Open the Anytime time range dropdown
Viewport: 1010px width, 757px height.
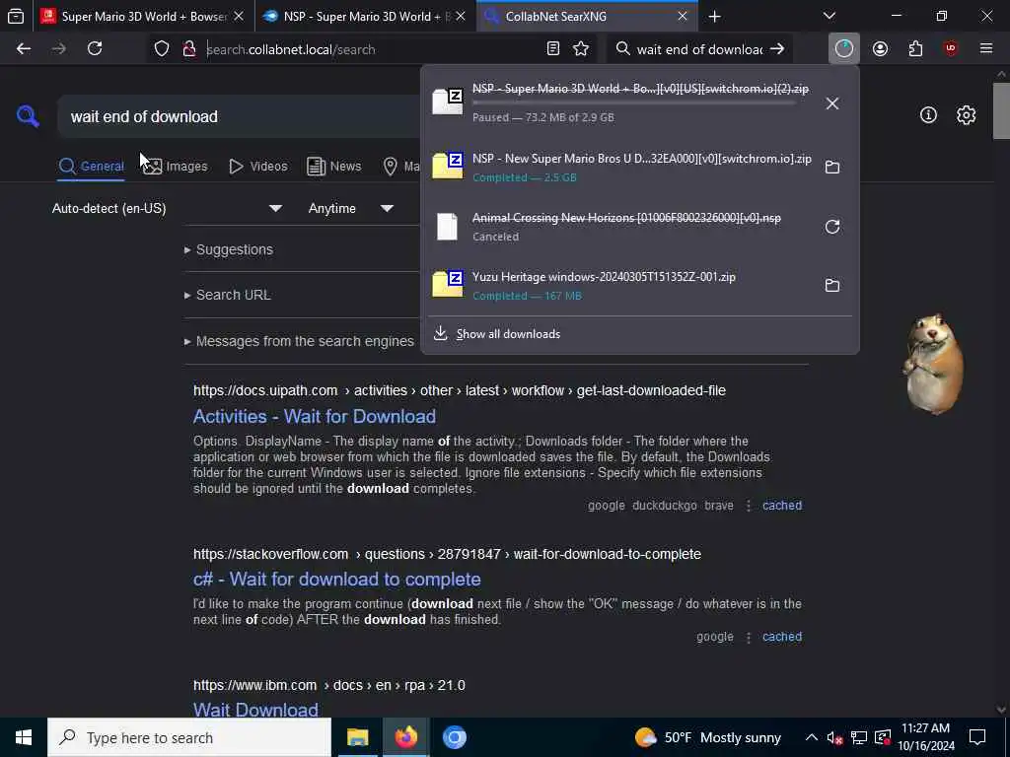click(x=350, y=209)
